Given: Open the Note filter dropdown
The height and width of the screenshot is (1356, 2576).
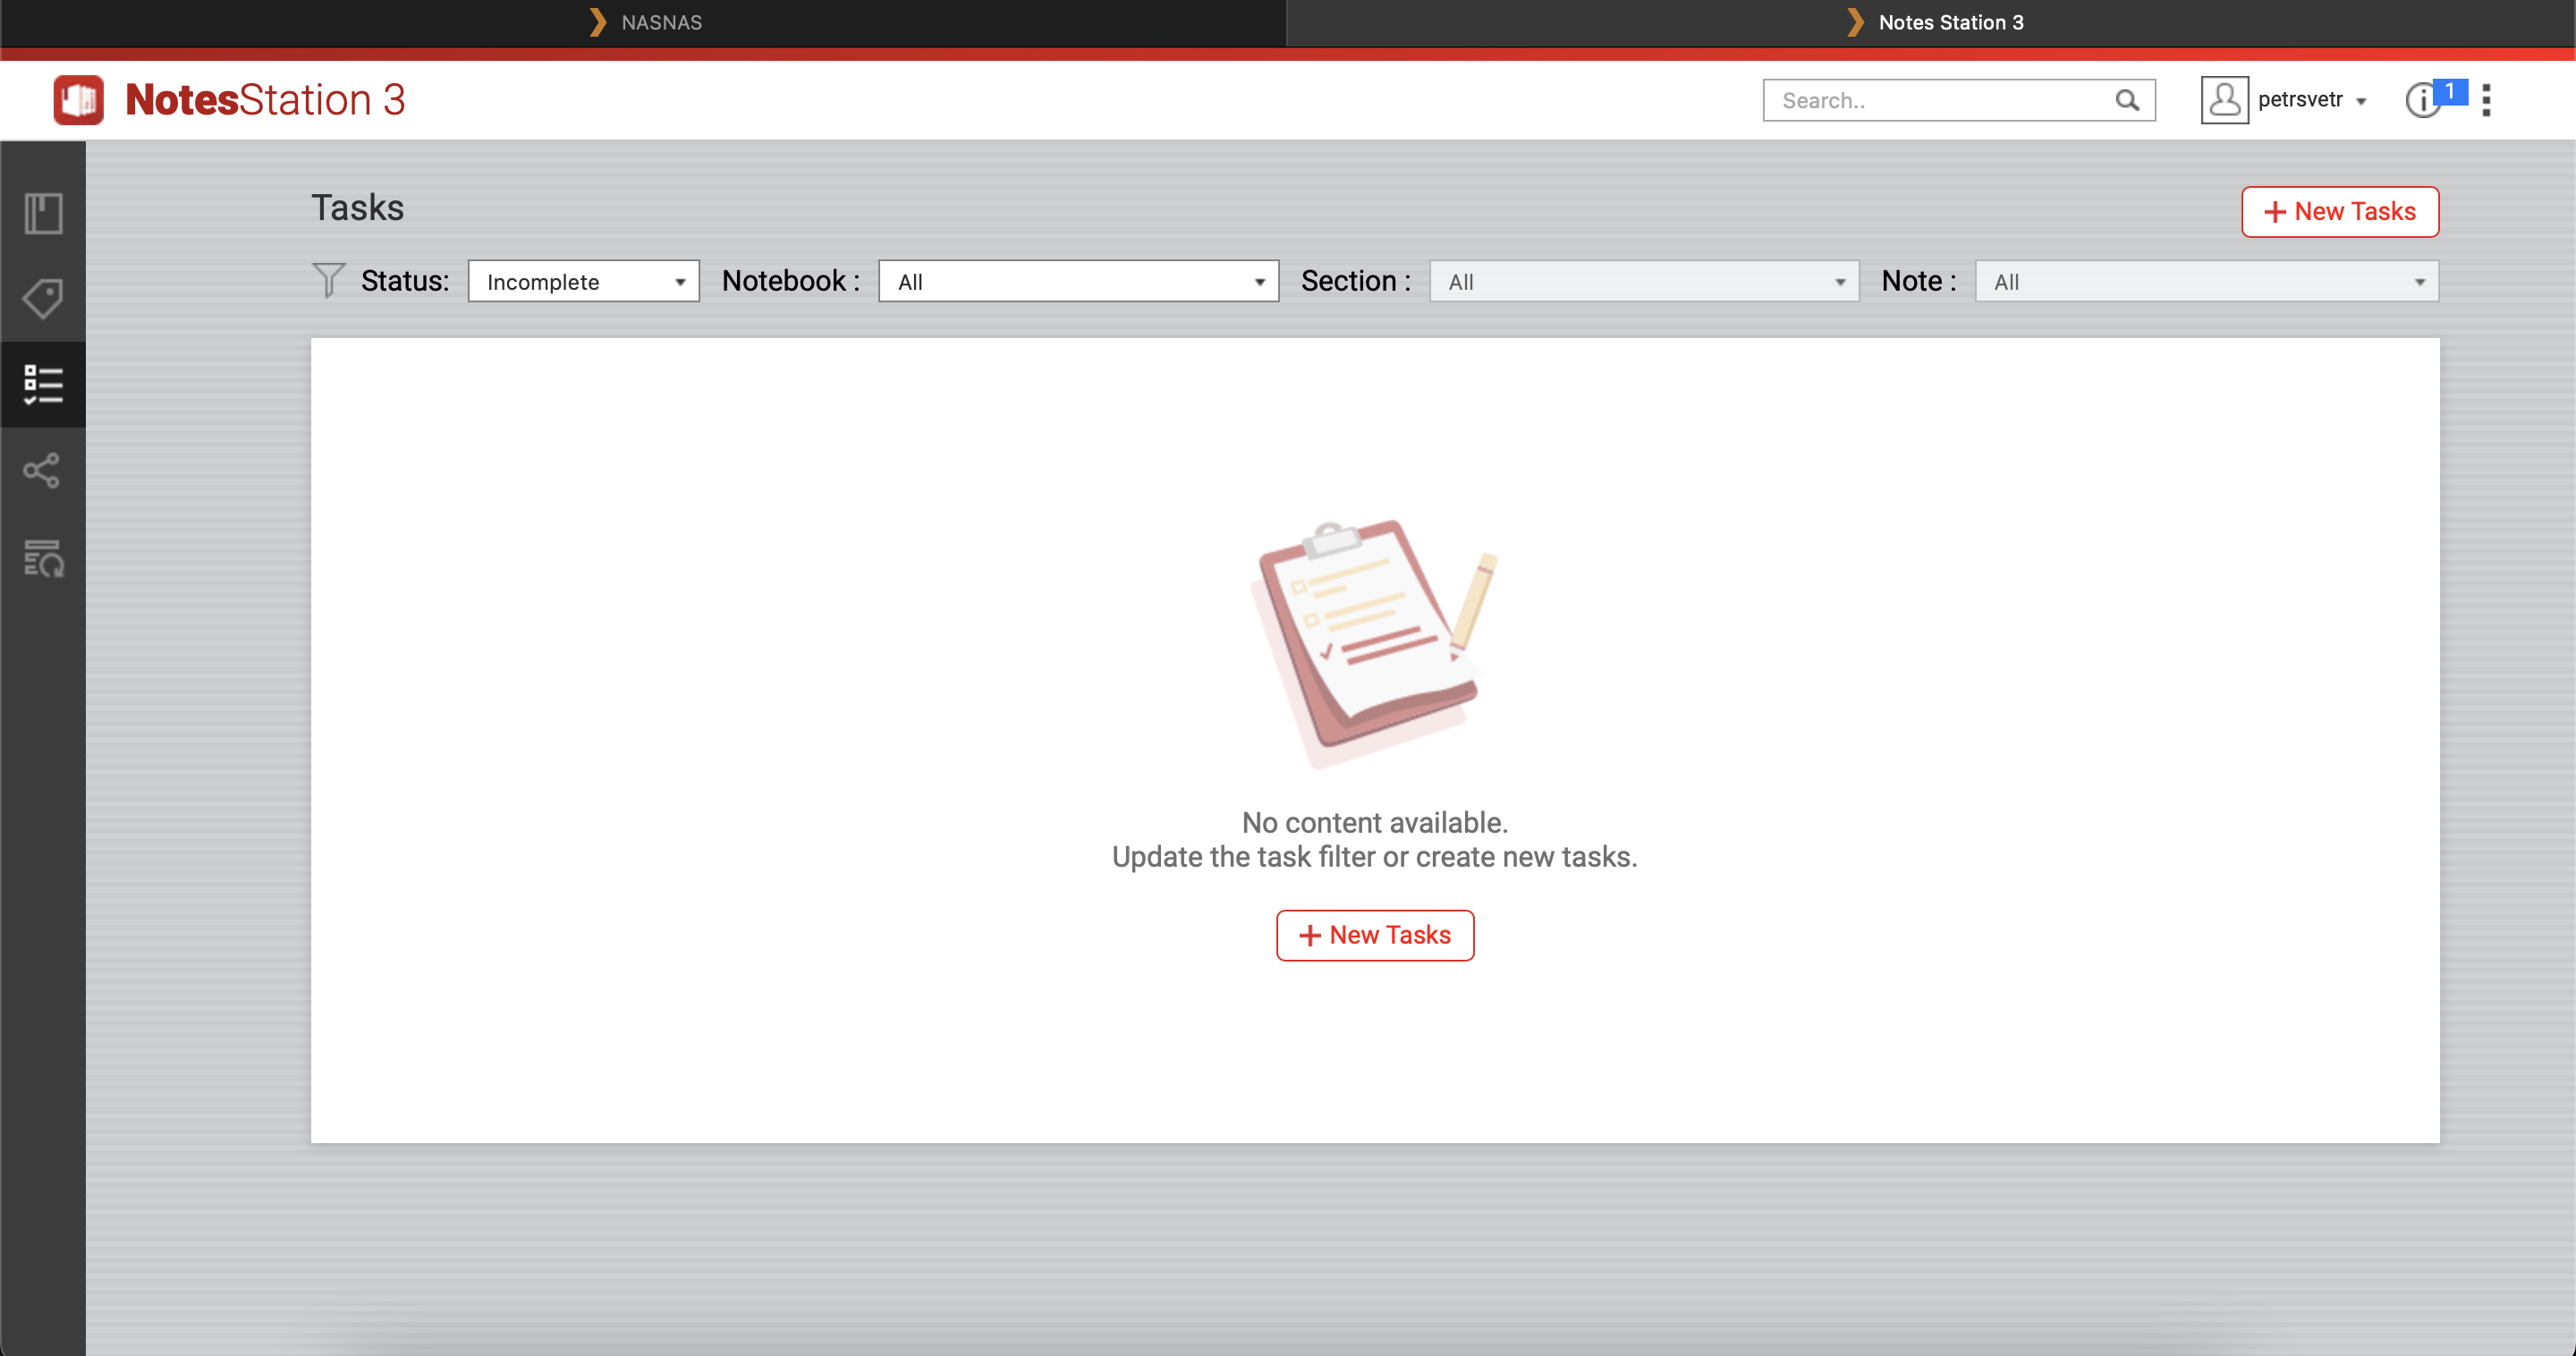Looking at the screenshot, I should [x=2206, y=281].
